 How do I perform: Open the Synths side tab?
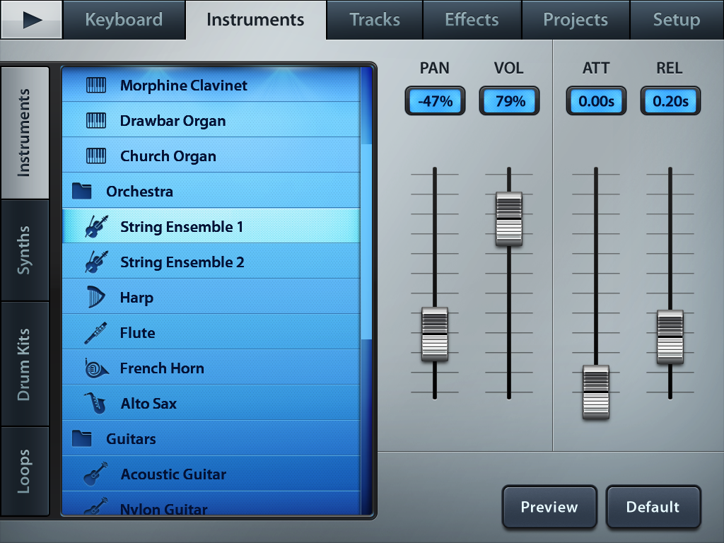(25, 250)
